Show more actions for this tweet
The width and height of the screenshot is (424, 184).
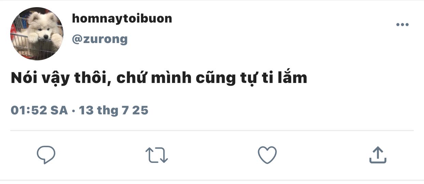(x=402, y=25)
